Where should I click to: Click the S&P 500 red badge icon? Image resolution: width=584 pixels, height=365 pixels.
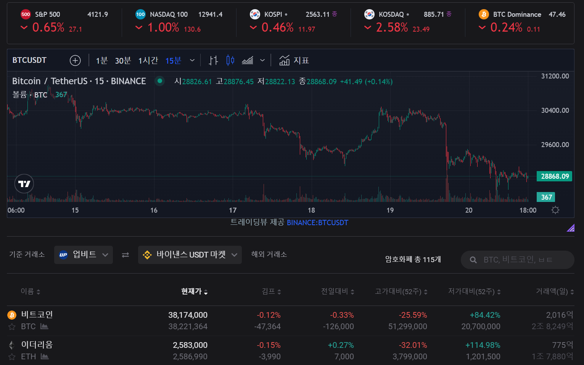[x=26, y=14]
